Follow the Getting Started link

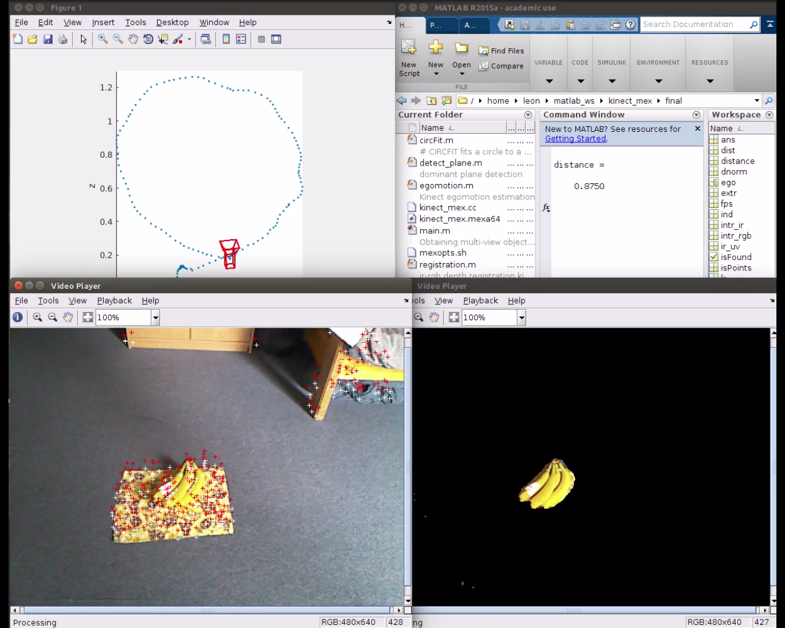pos(575,139)
